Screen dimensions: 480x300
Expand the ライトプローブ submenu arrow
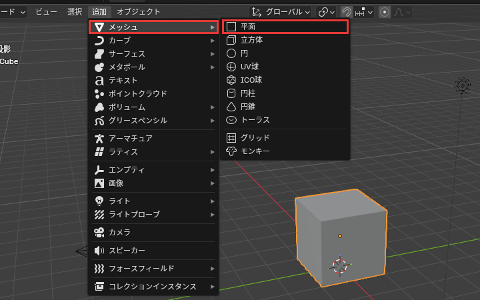click(213, 215)
